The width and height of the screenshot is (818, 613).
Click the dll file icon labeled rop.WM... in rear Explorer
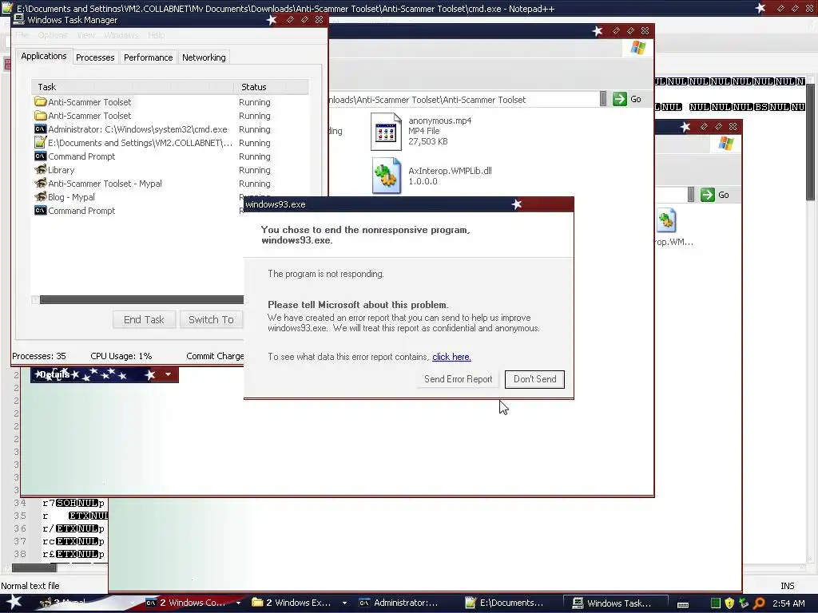coord(666,220)
